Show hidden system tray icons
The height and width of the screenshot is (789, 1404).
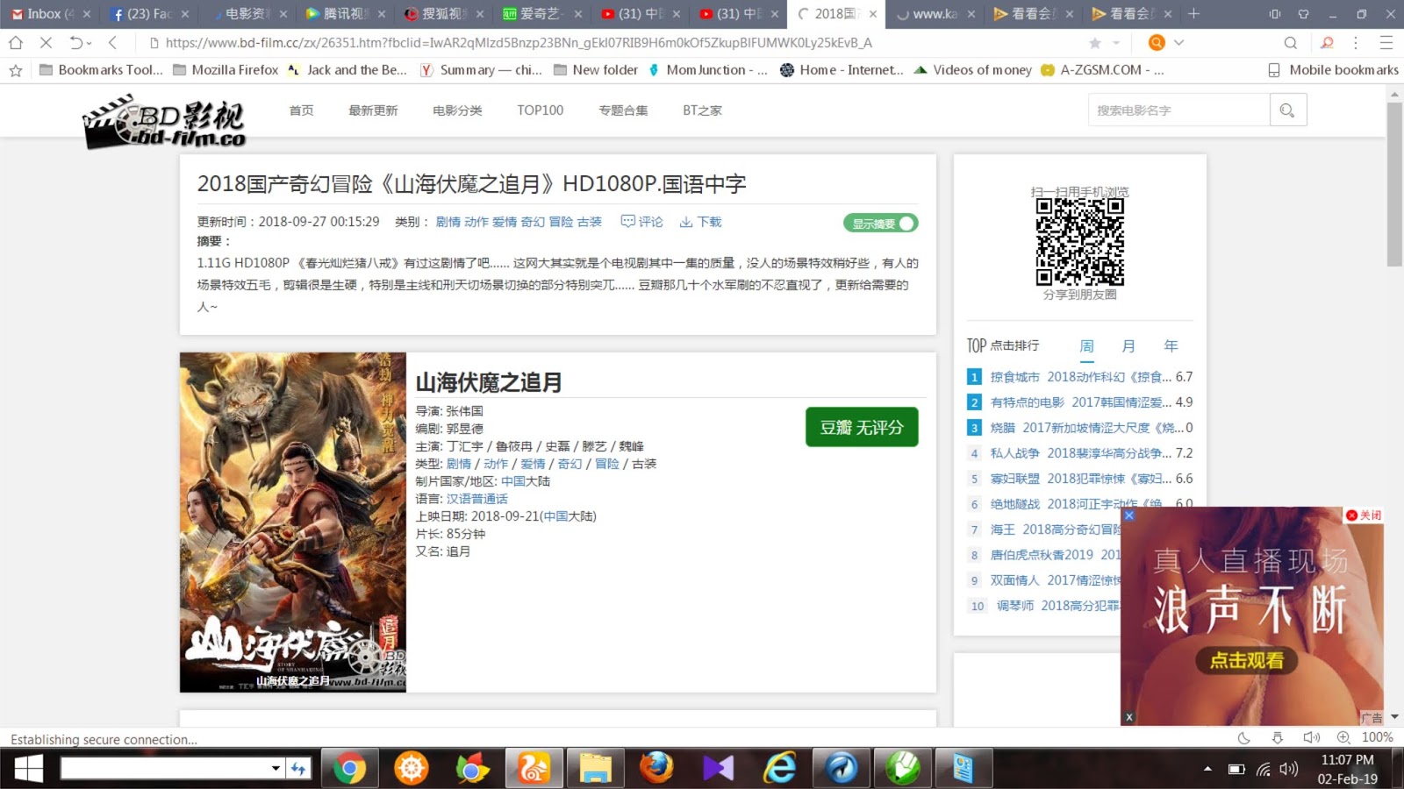(1207, 769)
